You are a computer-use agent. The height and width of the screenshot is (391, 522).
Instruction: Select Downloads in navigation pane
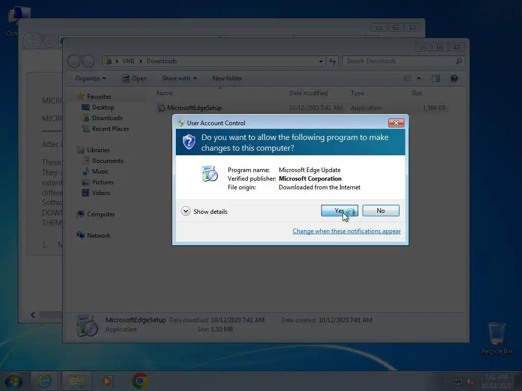[x=107, y=118]
